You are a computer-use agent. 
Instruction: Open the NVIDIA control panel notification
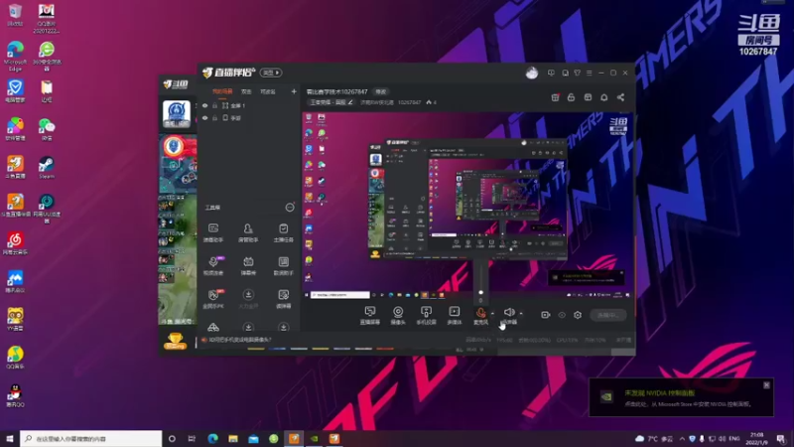point(681,398)
